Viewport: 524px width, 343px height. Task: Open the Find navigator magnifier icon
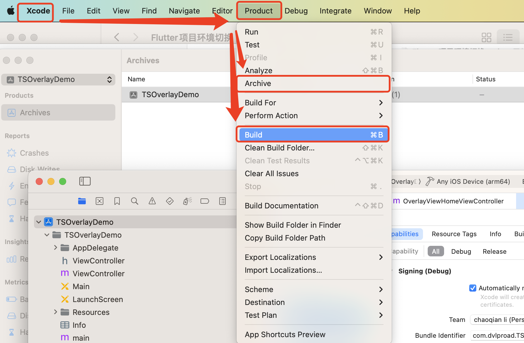135,201
